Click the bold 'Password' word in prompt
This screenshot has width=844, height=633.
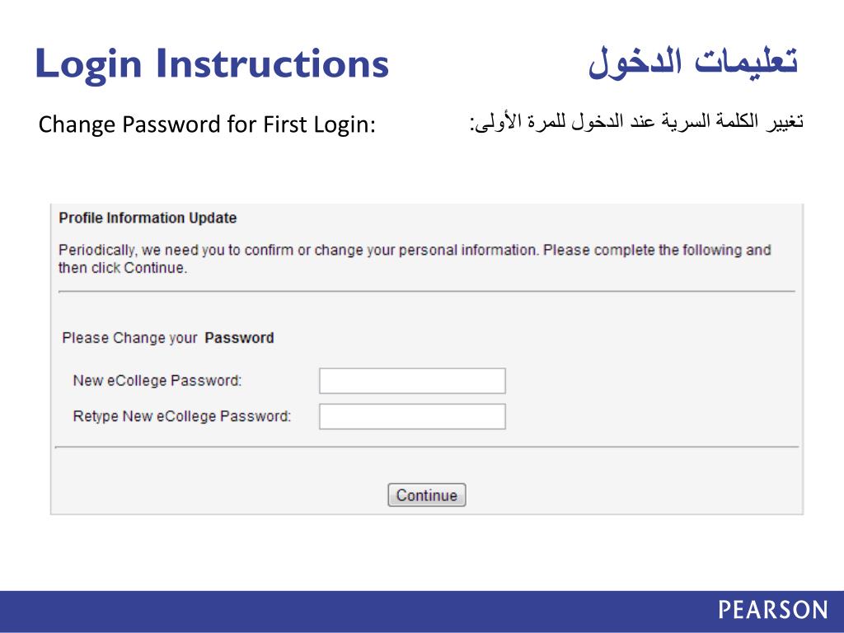[239, 338]
